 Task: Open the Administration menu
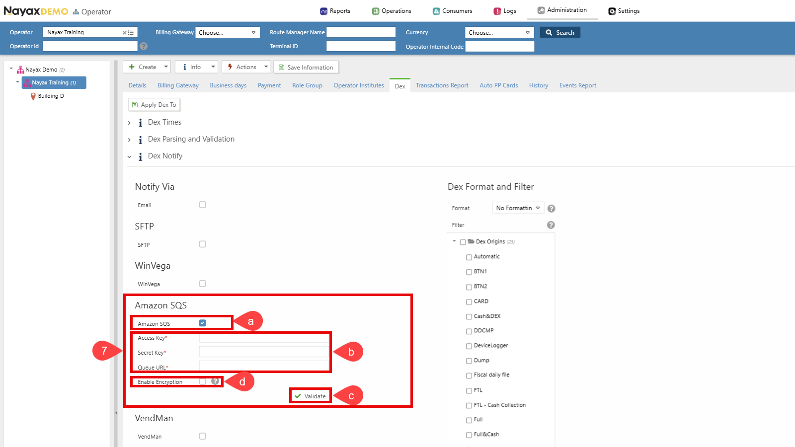click(x=562, y=10)
